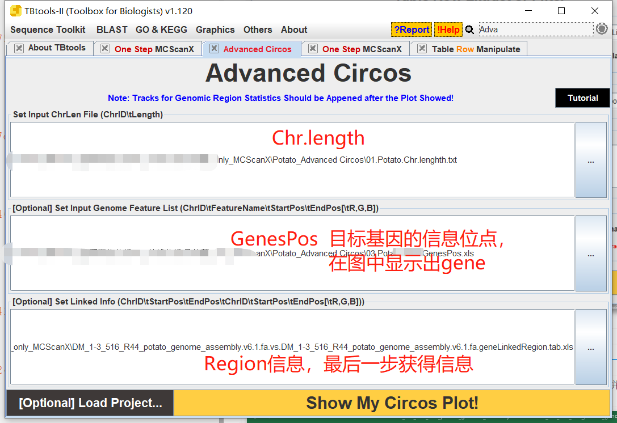Image resolution: width=617 pixels, height=423 pixels.
Task: Open the Graphics menu
Action: 215,29
